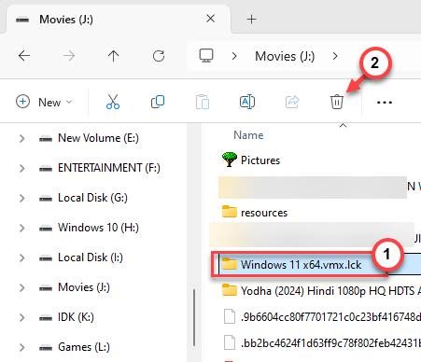Go back with the Back arrow
421x362 pixels.
24,56
